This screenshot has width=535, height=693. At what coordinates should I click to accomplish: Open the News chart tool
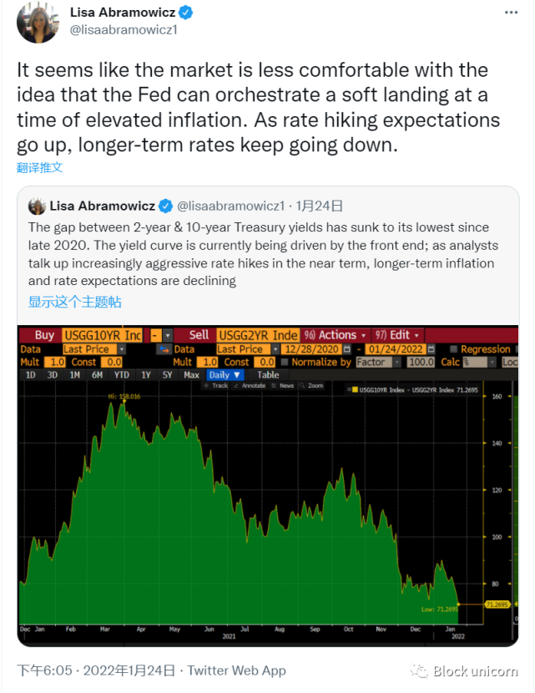(x=283, y=386)
